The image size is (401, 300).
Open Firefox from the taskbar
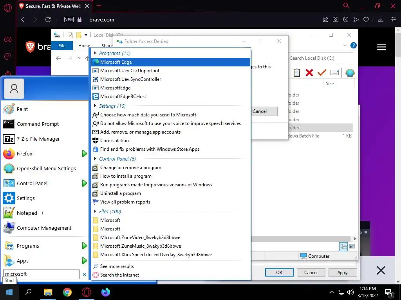[106, 292]
